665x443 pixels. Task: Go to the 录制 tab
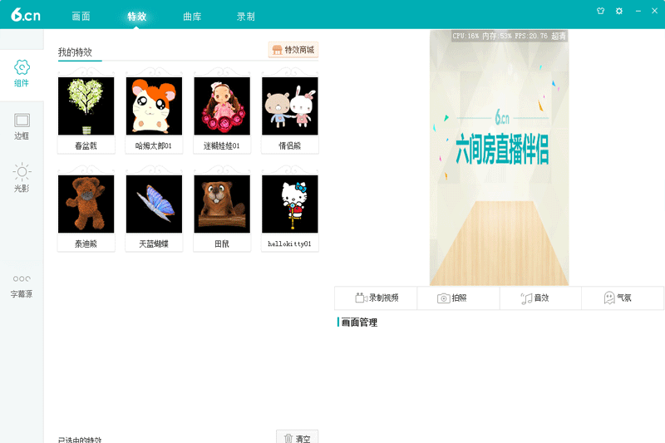pyautogui.click(x=245, y=17)
